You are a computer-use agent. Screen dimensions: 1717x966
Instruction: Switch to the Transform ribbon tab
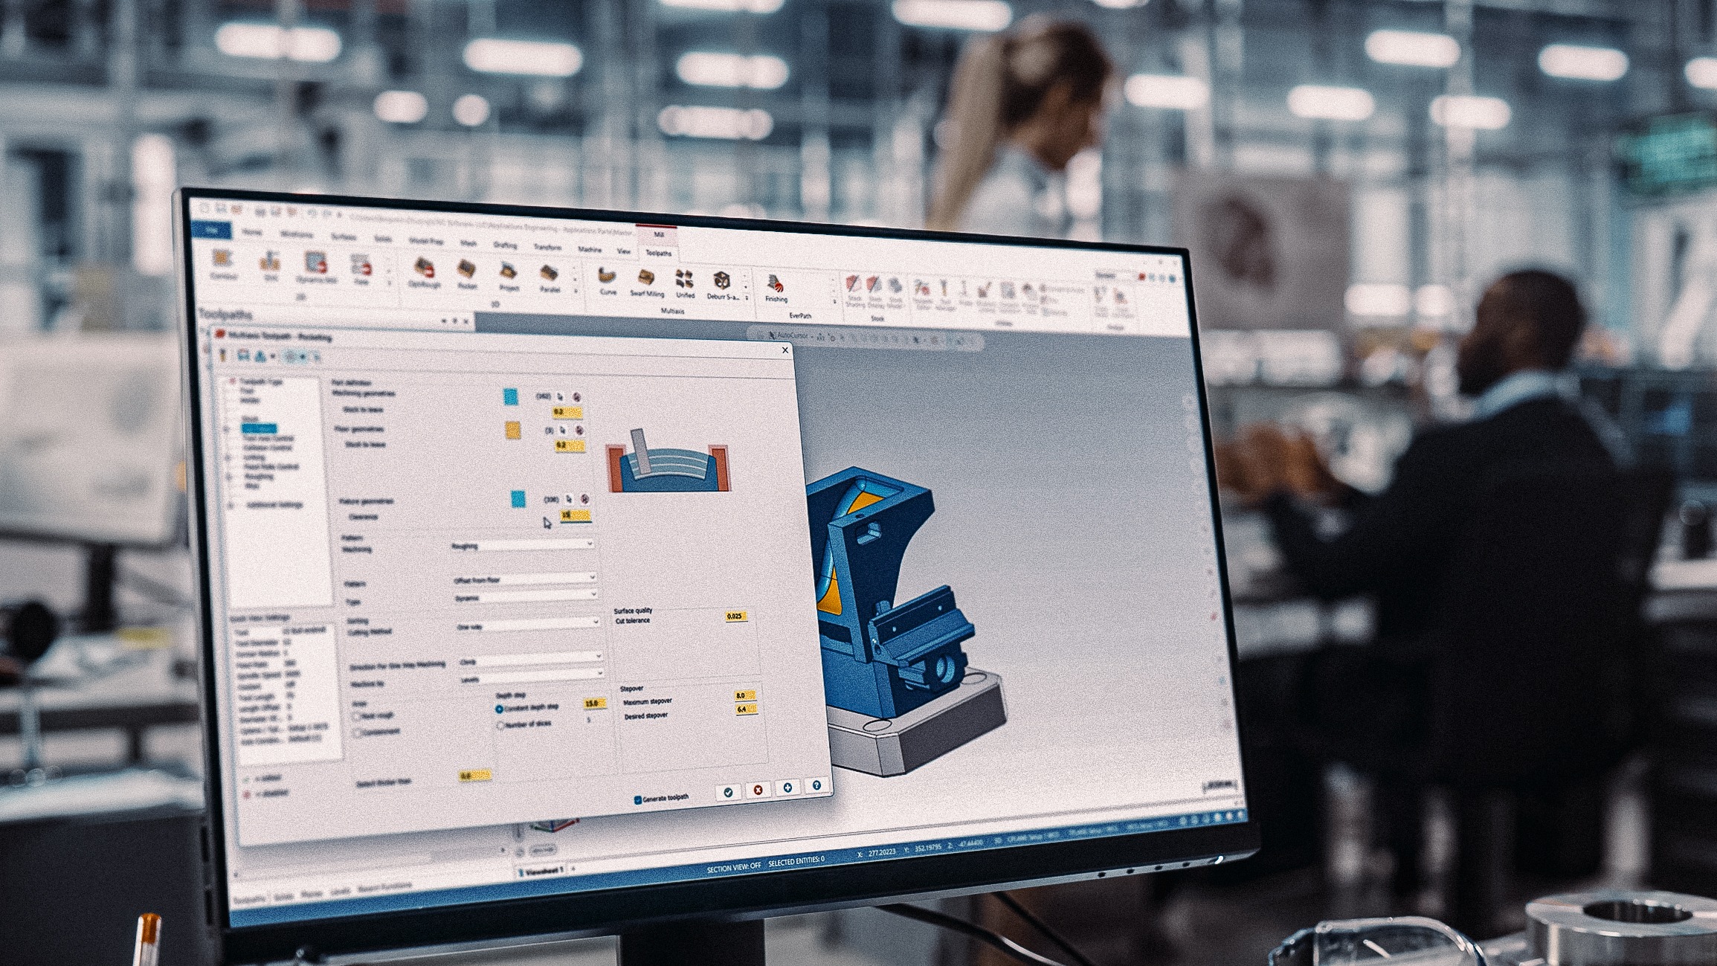point(547,247)
